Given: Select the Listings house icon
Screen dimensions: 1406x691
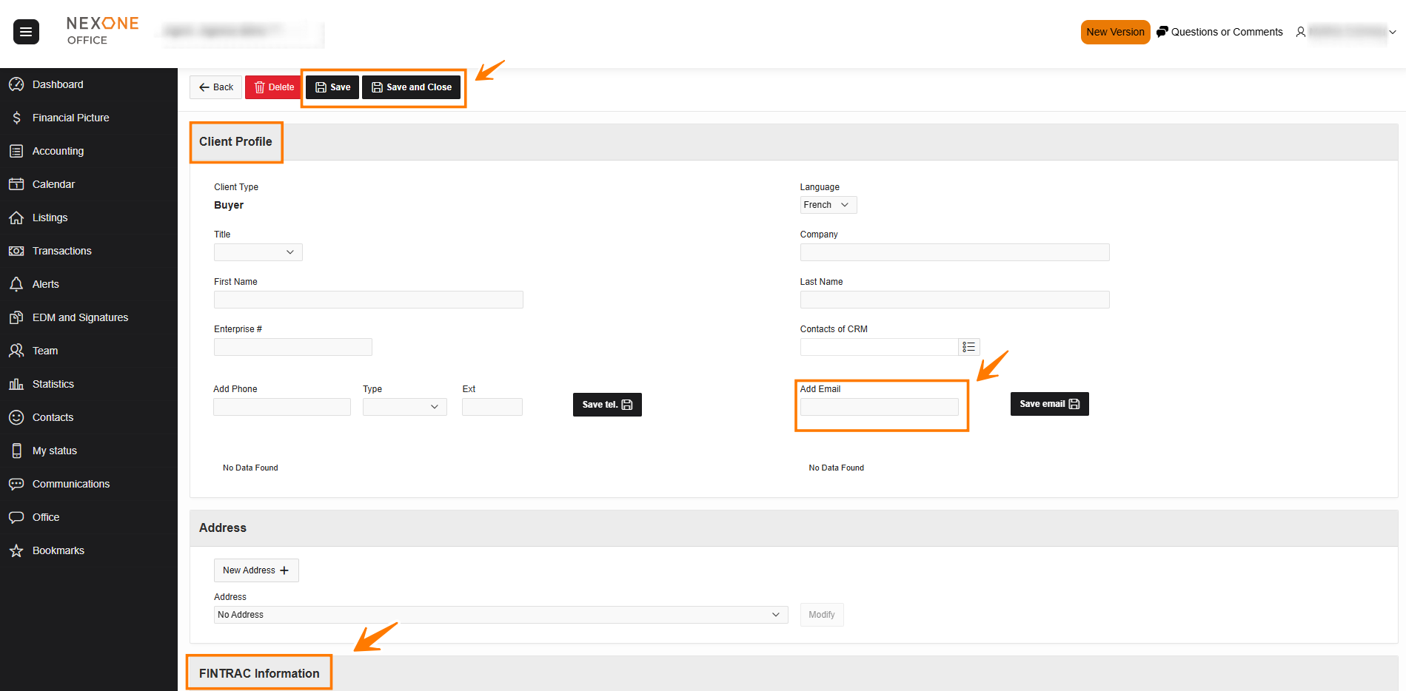Looking at the screenshot, I should pos(16,218).
